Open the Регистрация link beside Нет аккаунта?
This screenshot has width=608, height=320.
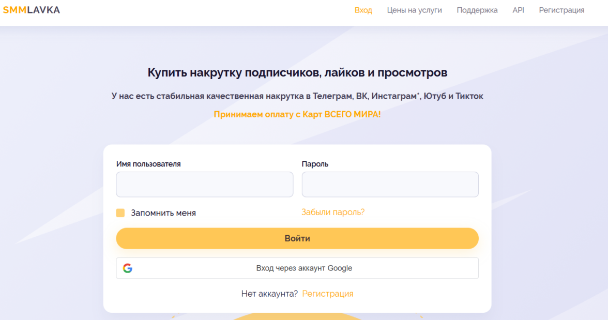coord(327,294)
